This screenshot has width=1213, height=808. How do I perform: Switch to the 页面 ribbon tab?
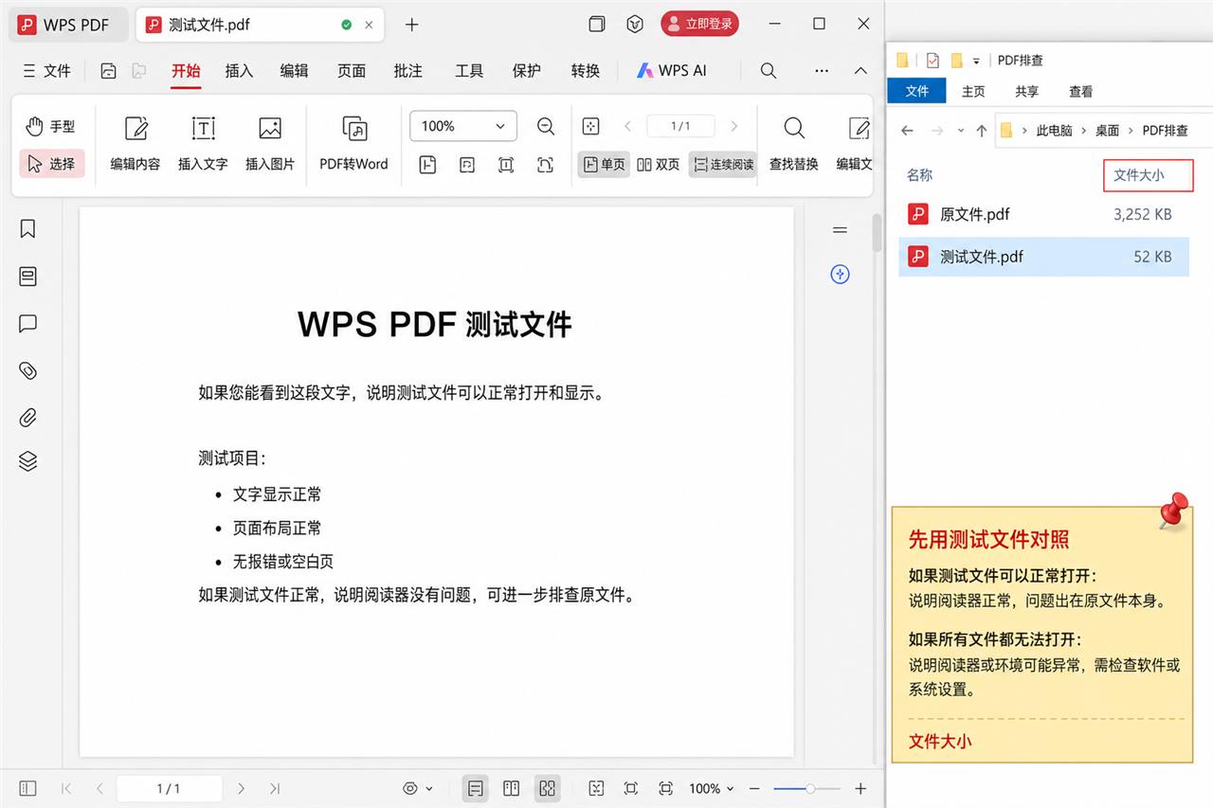[352, 71]
